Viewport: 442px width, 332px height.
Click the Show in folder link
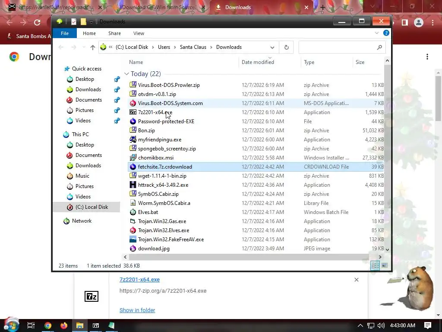pyautogui.click(x=137, y=310)
